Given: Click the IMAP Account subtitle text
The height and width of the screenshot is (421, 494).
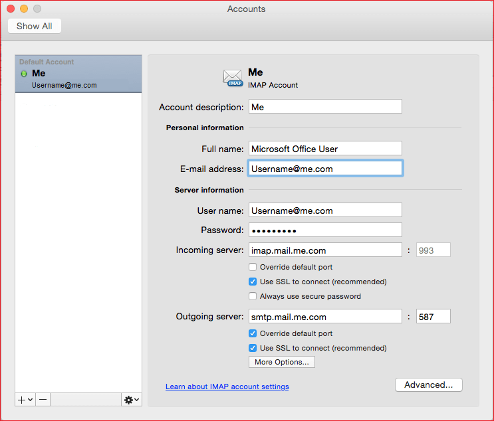Looking at the screenshot, I should [x=273, y=85].
